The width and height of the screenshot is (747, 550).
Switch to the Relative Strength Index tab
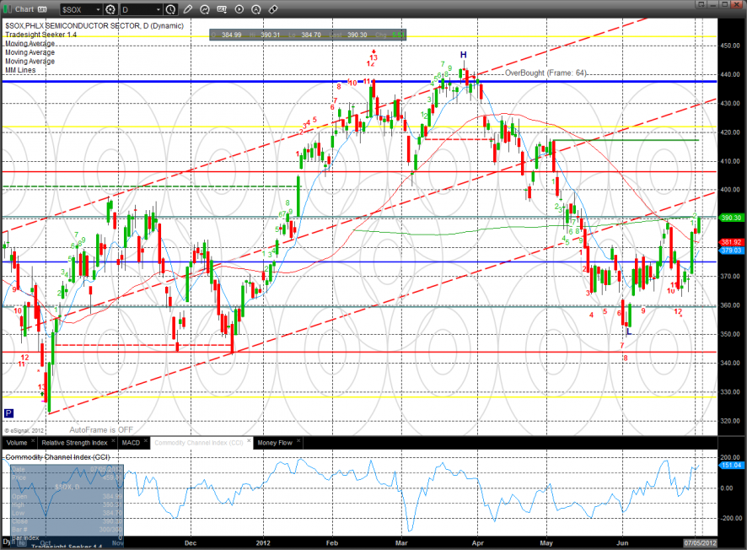pyautogui.click(x=74, y=443)
